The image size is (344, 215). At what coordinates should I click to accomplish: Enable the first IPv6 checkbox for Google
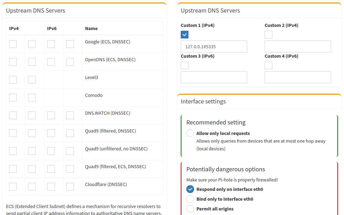pos(51,44)
